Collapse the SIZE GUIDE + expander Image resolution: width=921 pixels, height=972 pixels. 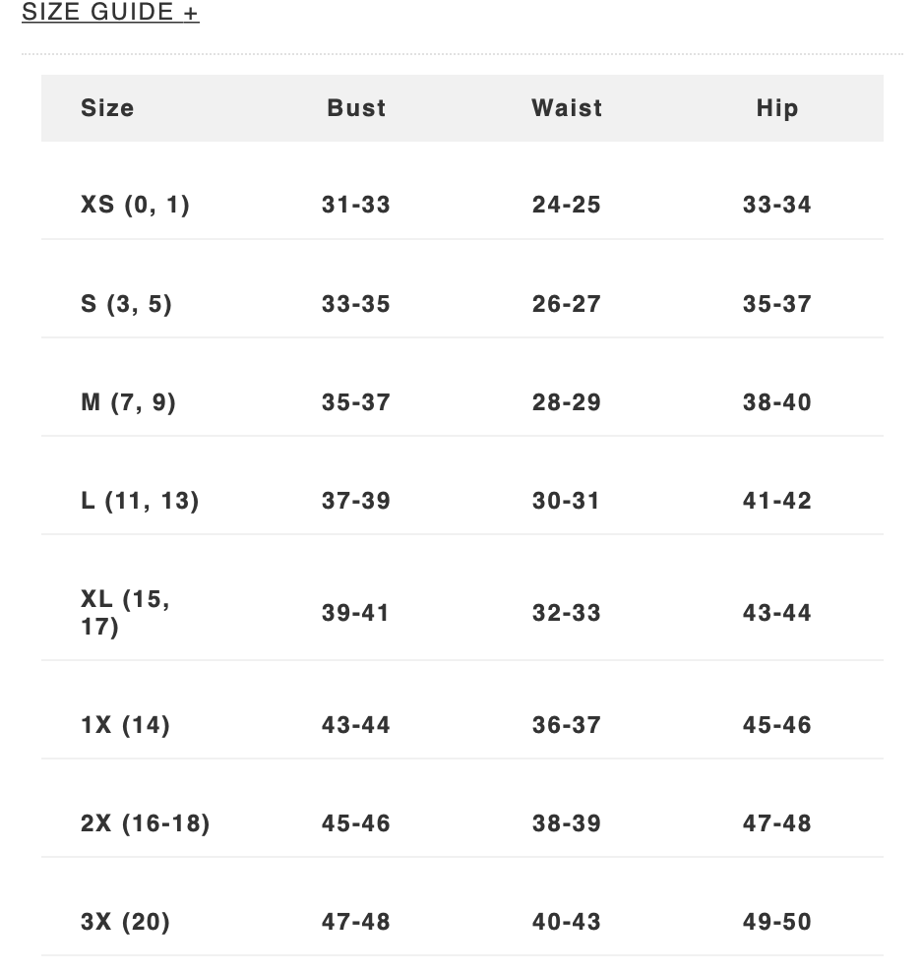point(110,12)
